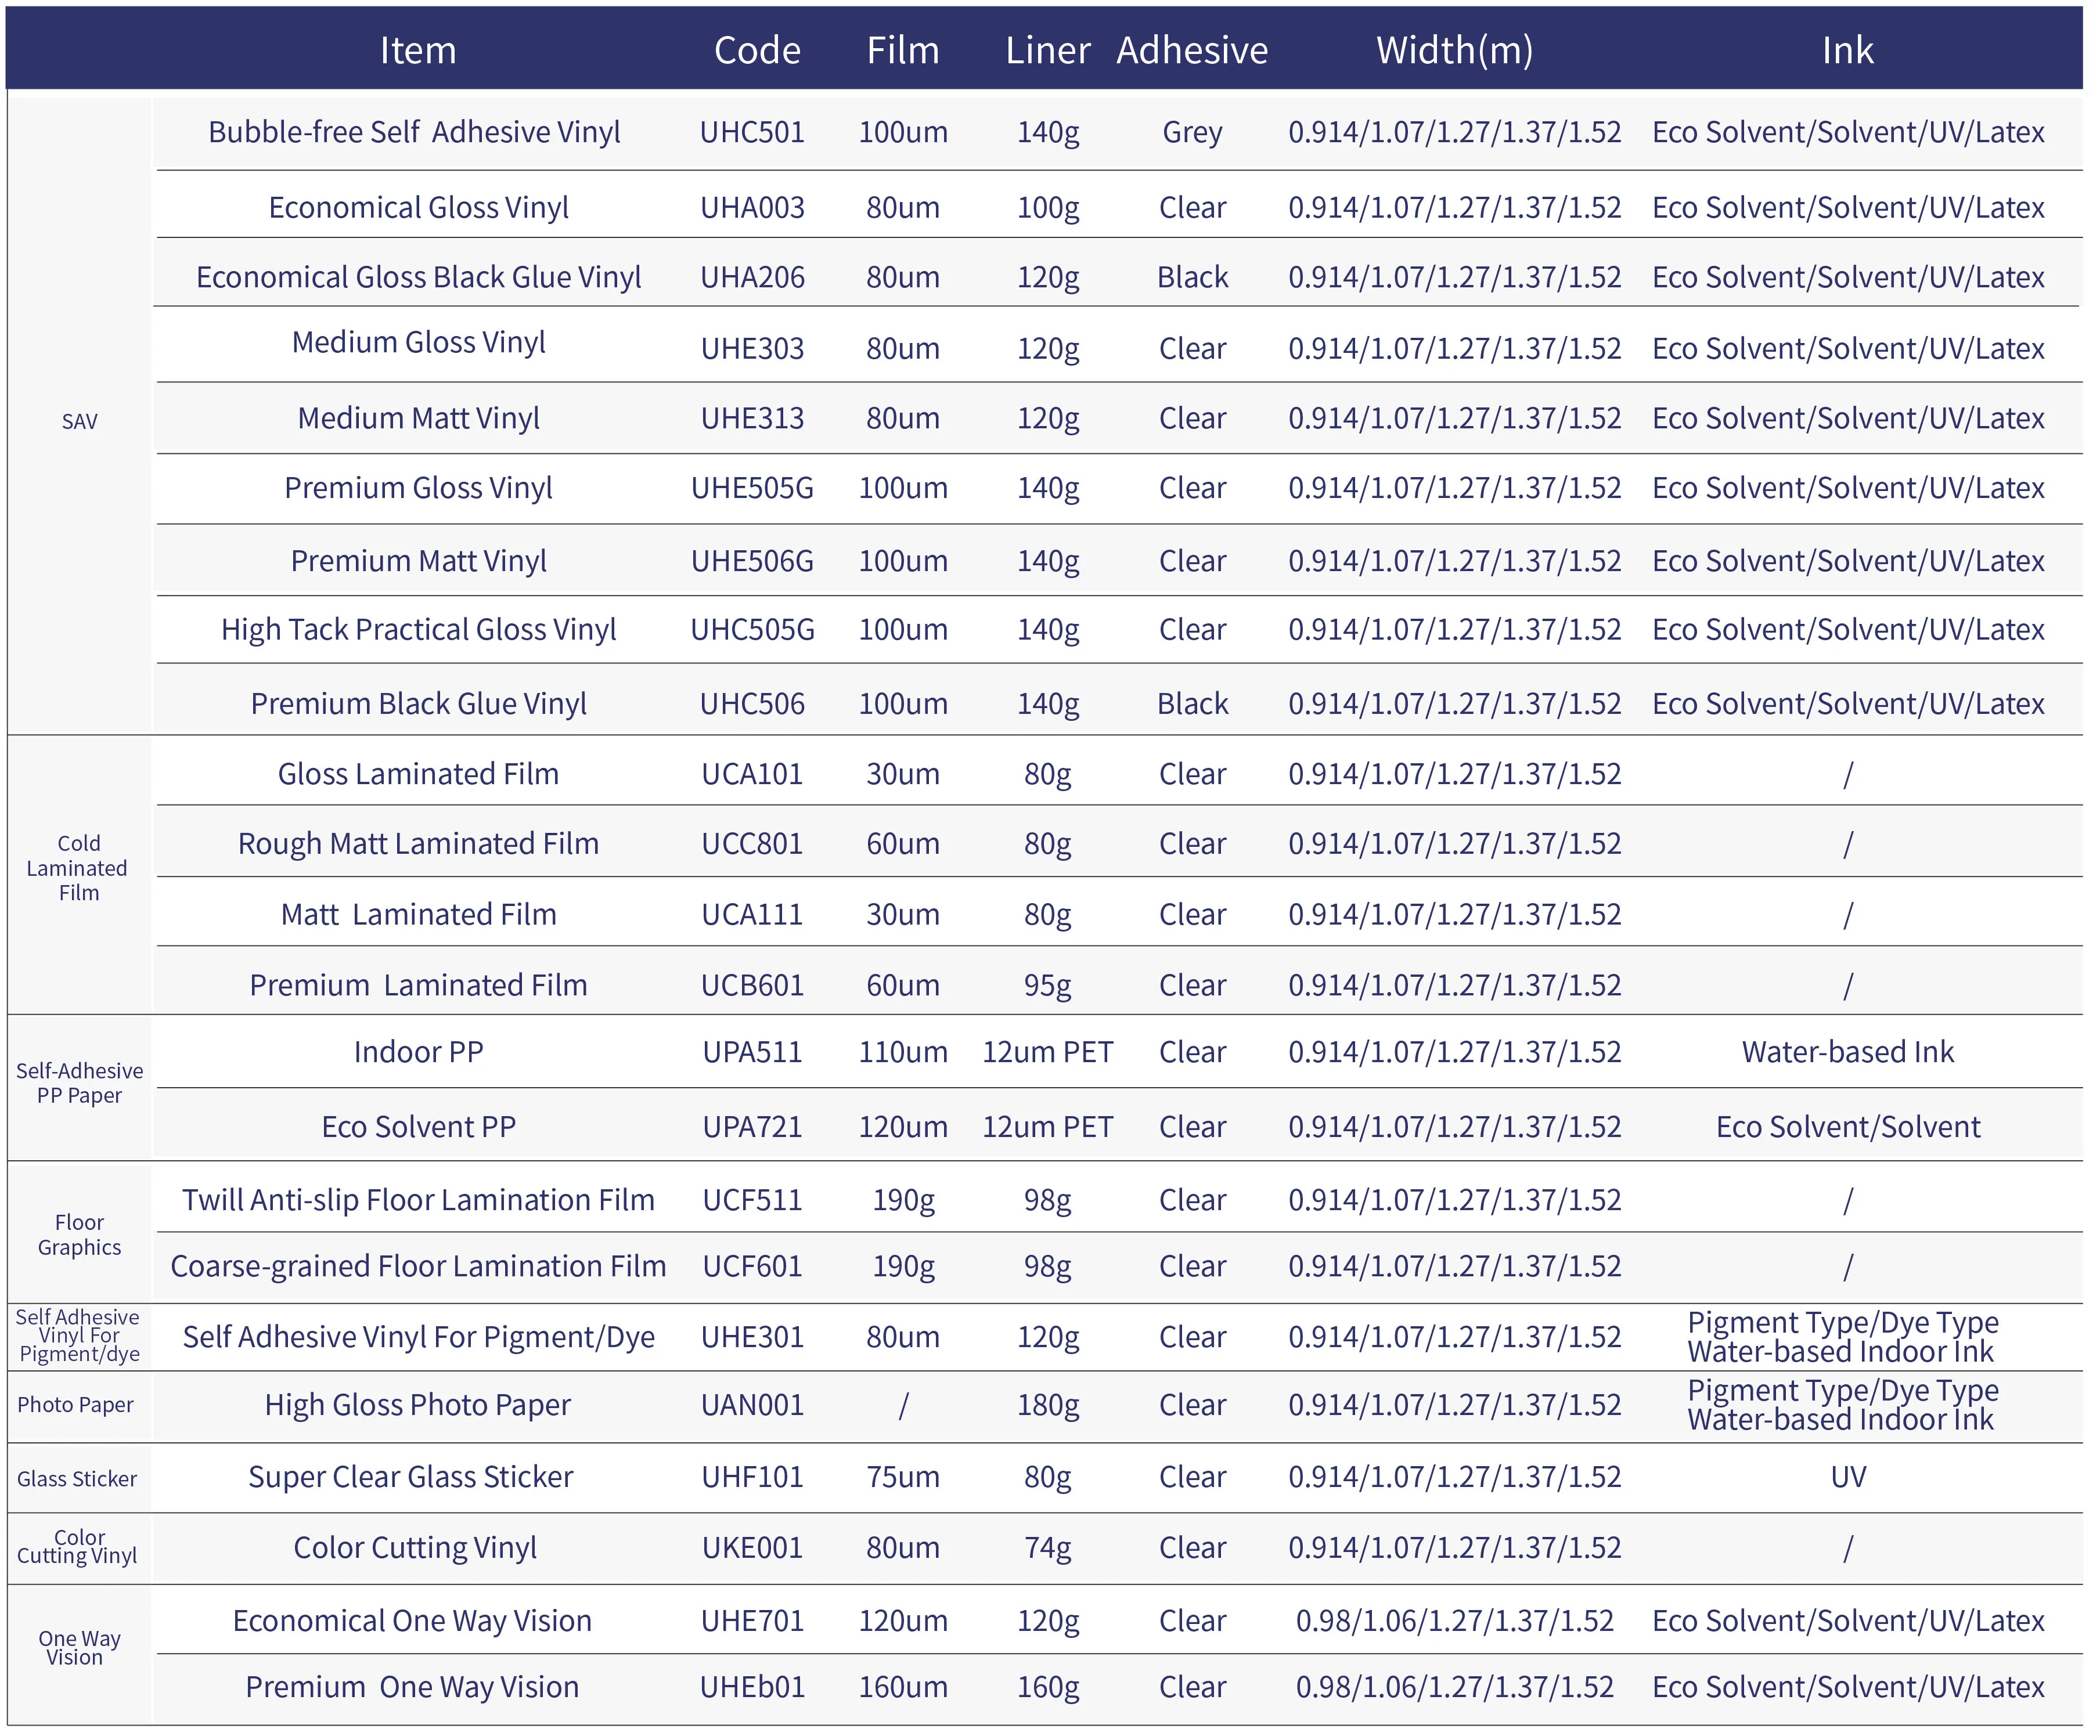This screenshot has width=2100, height=1736.
Task: Click the Economical One Way Vision item
Action: tap(412, 1620)
